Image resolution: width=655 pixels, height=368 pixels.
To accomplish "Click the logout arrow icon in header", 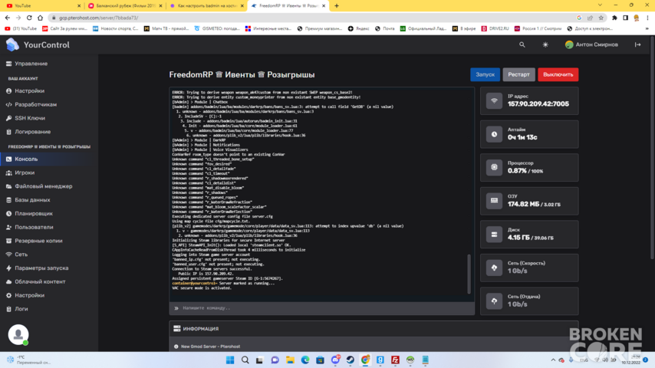I will (x=637, y=44).
